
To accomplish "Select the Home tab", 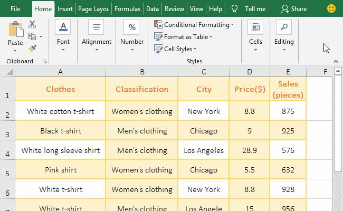I will click(x=43, y=9).
